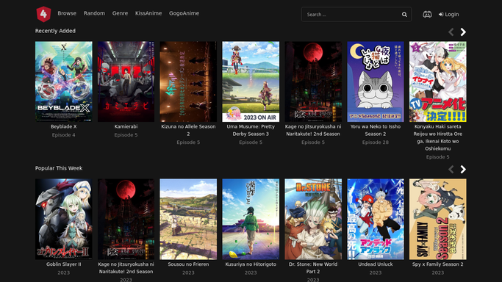502x282 pixels.
Task: Open Goblin Slayer II poster
Action: coord(64,219)
